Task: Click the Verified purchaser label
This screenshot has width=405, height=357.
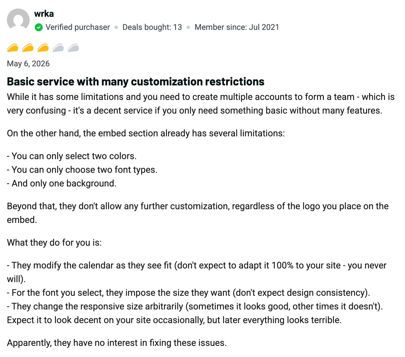Action: [x=78, y=27]
